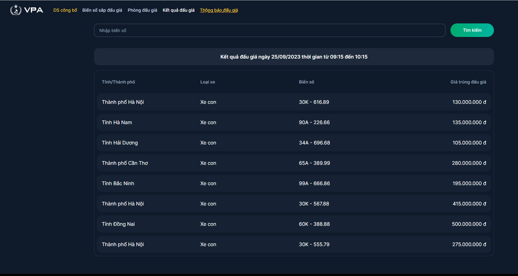The width and height of the screenshot is (518, 276).
Task: Select Kết quả đấu giá tab
Action: click(179, 10)
